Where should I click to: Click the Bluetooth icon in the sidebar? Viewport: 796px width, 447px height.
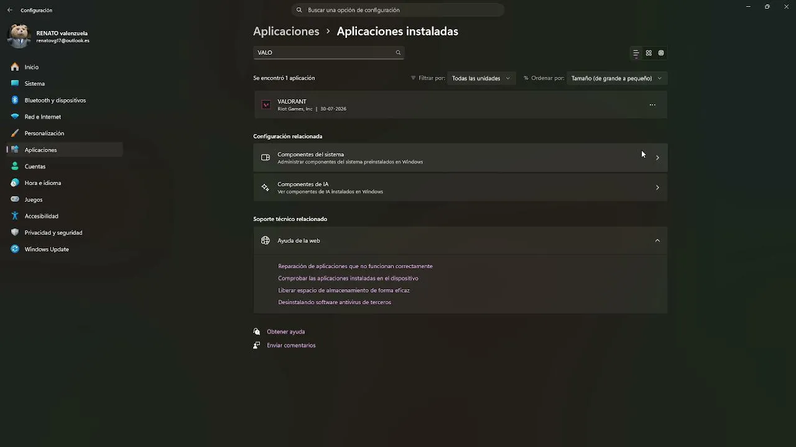coord(15,100)
